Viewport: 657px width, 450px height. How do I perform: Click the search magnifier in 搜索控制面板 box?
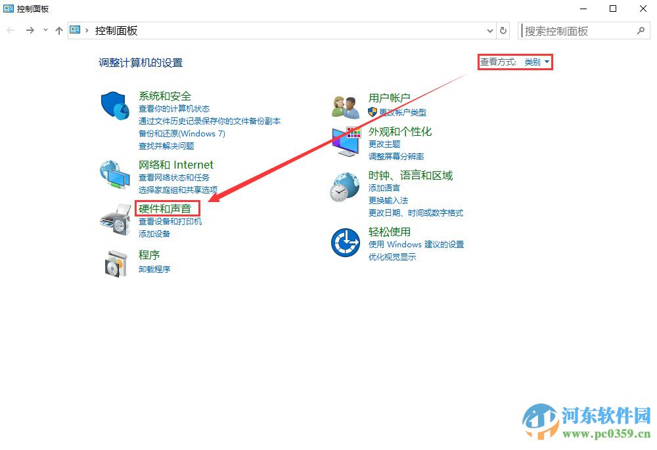pyautogui.click(x=641, y=30)
